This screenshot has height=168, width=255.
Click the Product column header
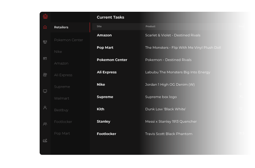(x=150, y=26)
